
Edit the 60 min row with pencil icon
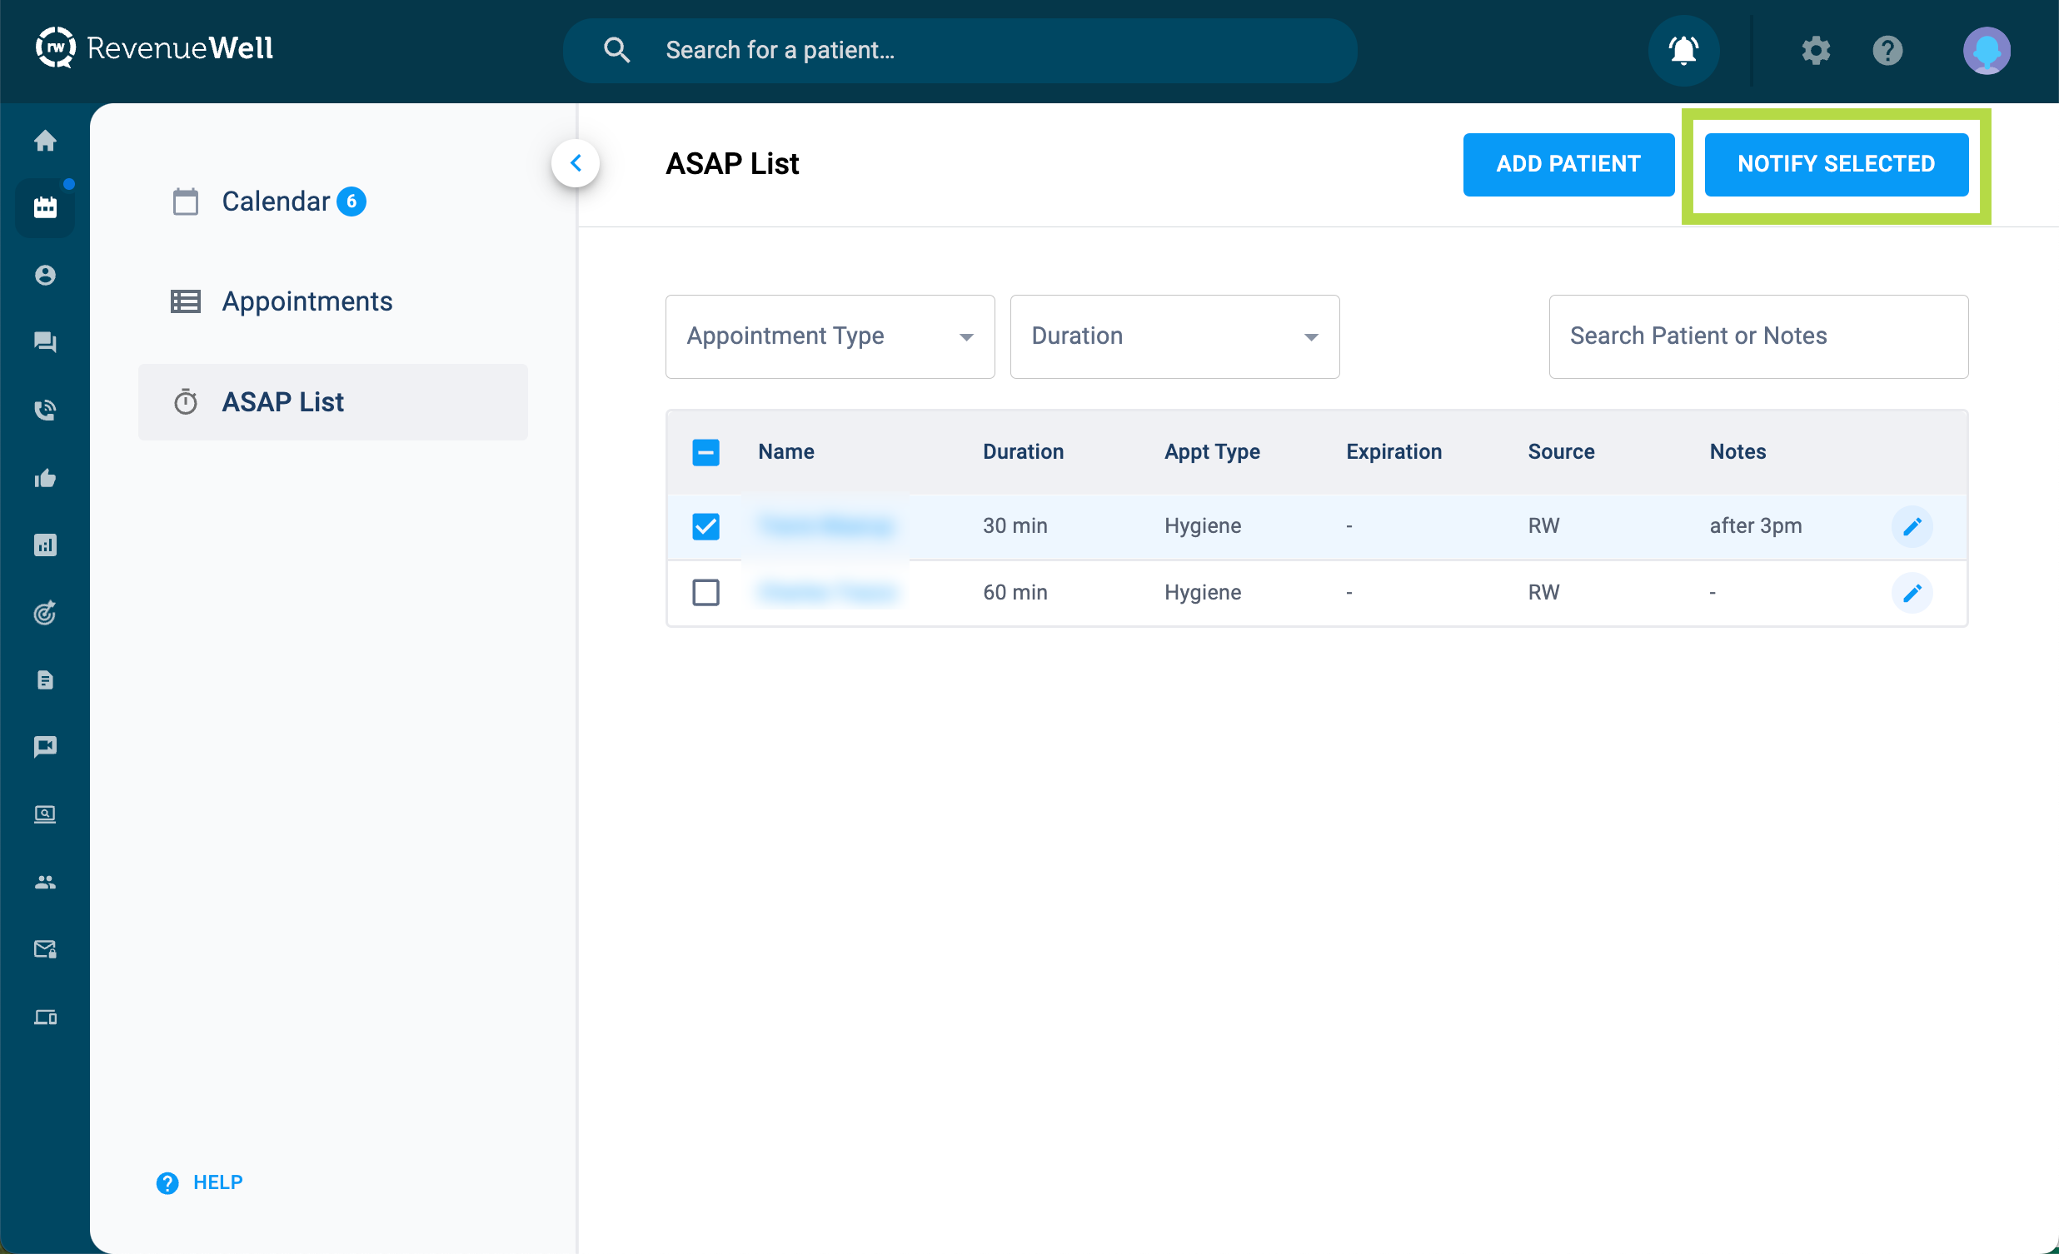click(x=1912, y=592)
